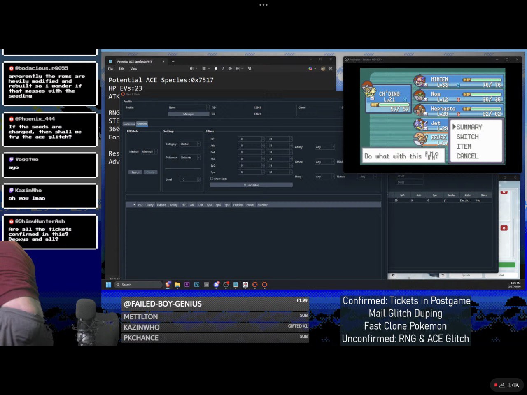Image resolution: width=527 pixels, height=395 pixels.
Task: Click the Search button in RNG Info
Action: click(135, 172)
